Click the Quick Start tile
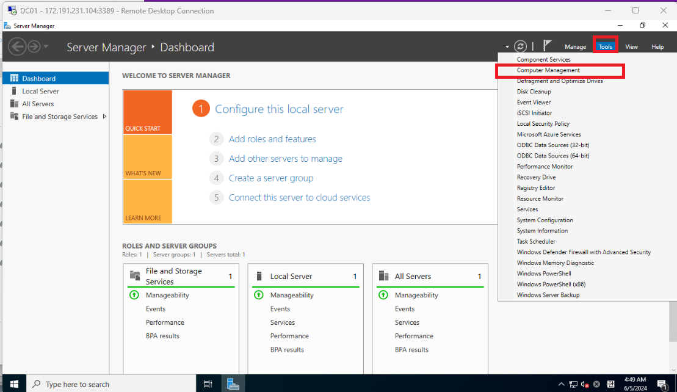 [148, 112]
